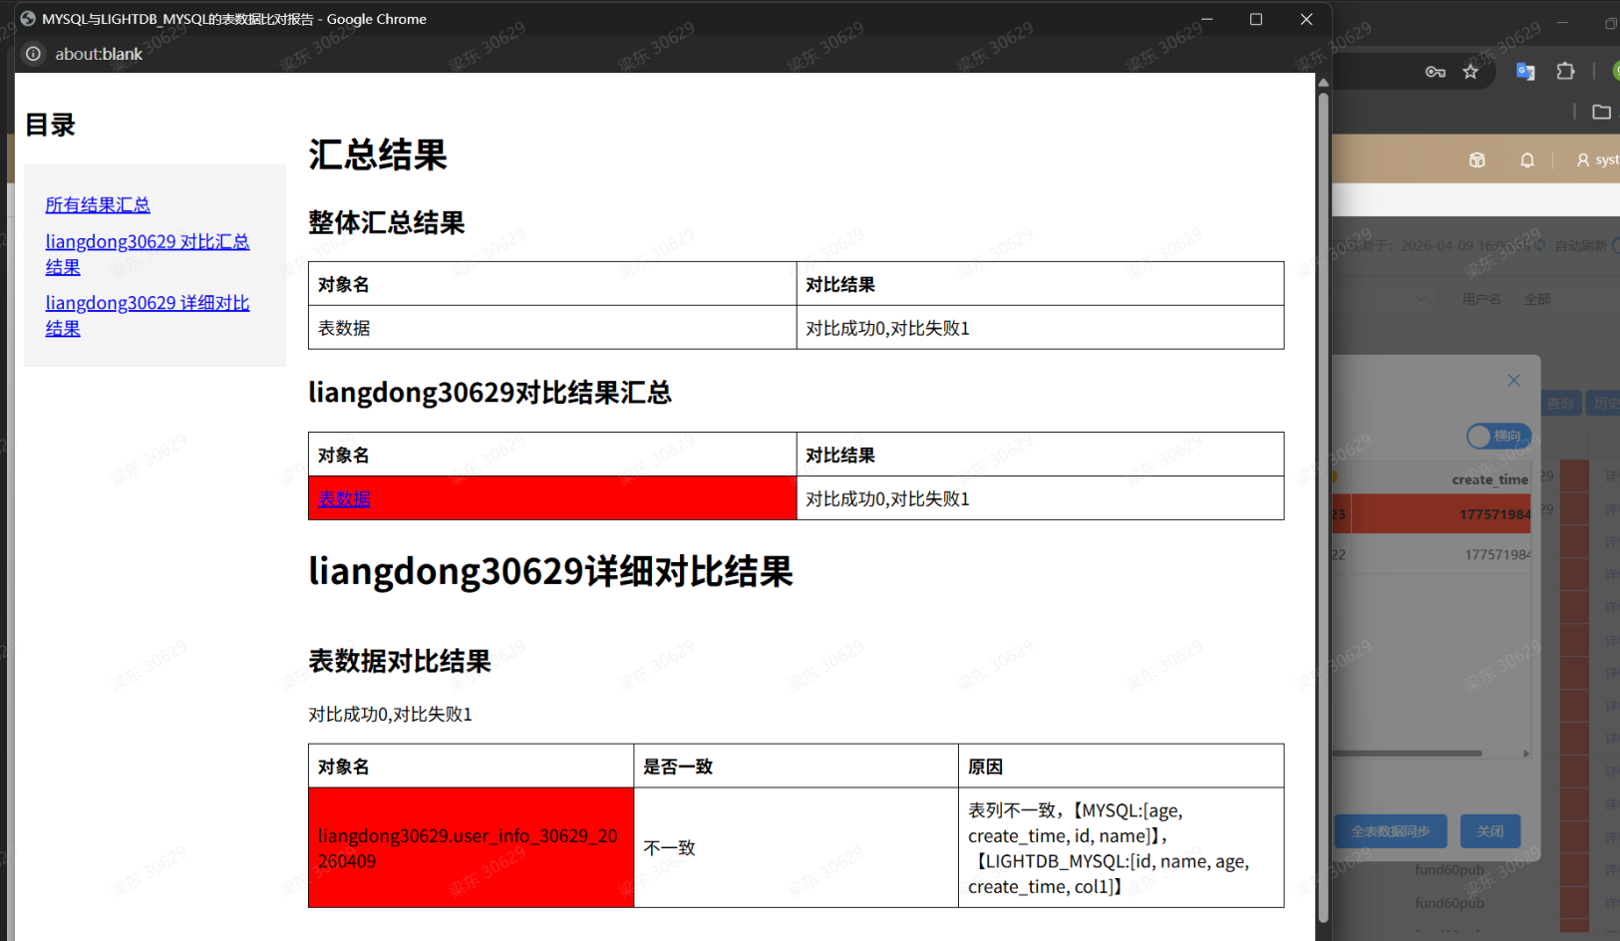Click the report popup's vertical scrollbar thumb
1620x941 pixels.
[1323, 508]
